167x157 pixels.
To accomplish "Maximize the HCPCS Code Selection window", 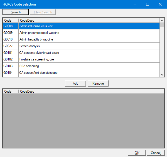I will 148,4.
